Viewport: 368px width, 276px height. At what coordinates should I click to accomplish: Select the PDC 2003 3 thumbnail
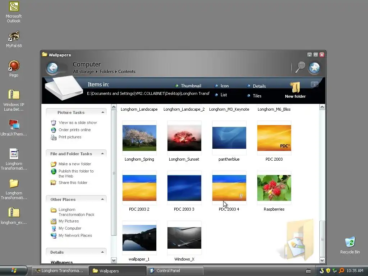[184, 188]
